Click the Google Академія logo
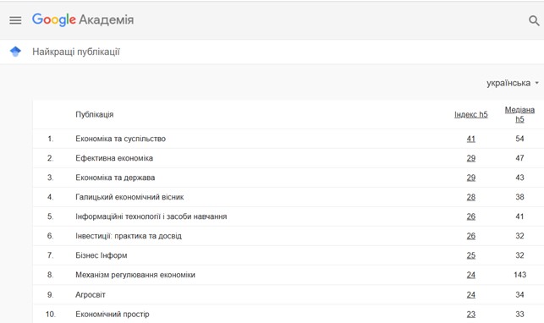This screenshot has height=323, width=544. 83,19
